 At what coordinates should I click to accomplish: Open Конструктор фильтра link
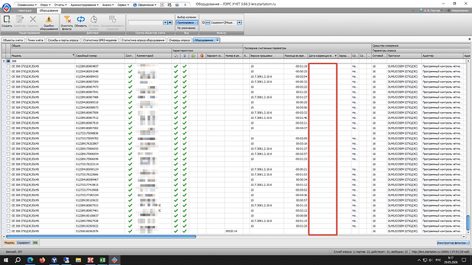(x=453, y=242)
